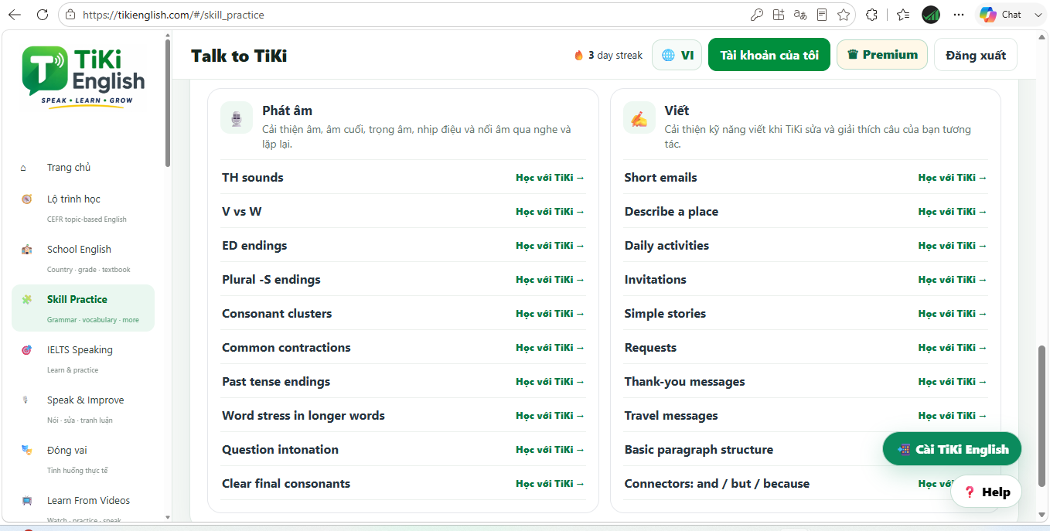The image size is (1050, 531).
Task: Open the Help button
Action: [x=986, y=492]
